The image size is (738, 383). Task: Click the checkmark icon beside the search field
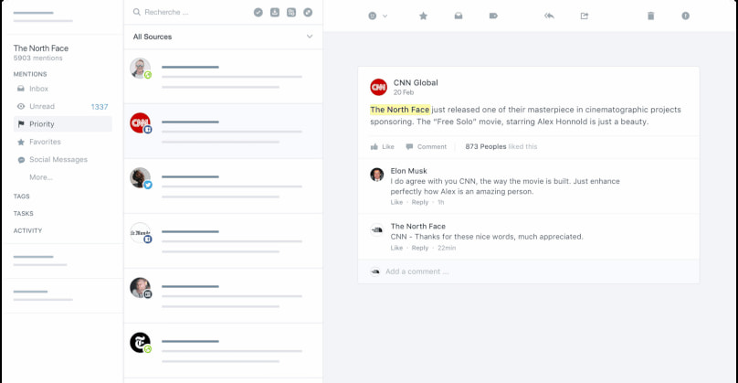pos(258,12)
